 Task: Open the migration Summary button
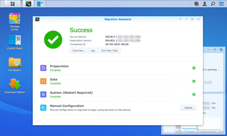(x=78, y=50)
